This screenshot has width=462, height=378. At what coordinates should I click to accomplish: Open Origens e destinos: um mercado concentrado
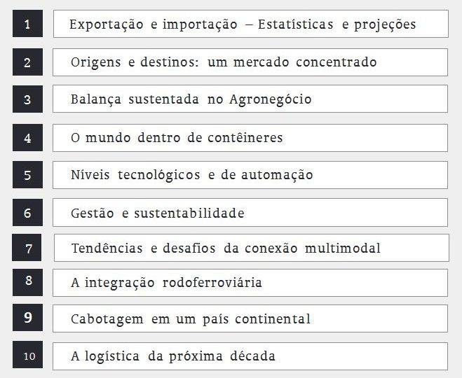(250, 62)
